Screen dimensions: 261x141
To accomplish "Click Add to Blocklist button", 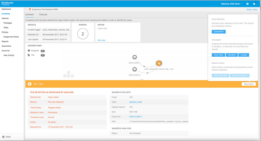I will click(220, 75).
